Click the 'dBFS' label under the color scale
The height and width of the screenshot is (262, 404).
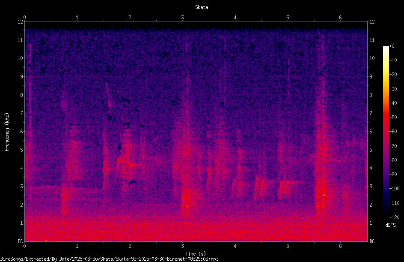(x=390, y=225)
